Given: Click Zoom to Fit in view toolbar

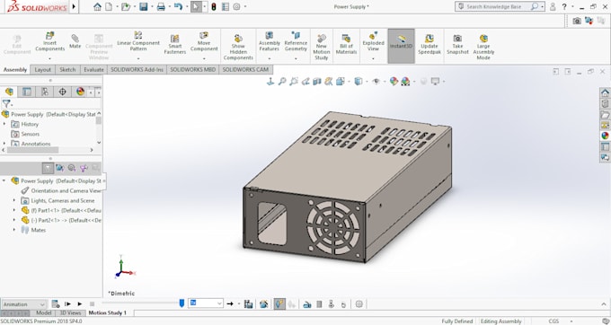Looking at the screenshot, I should [282, 82].
